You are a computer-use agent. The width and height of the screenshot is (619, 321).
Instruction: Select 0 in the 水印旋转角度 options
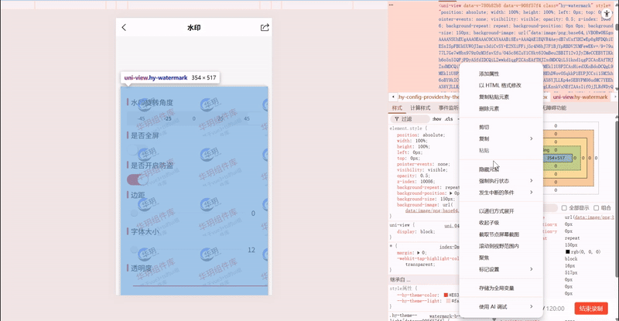[194, 118]
